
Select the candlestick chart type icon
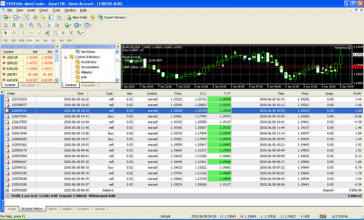14,25
